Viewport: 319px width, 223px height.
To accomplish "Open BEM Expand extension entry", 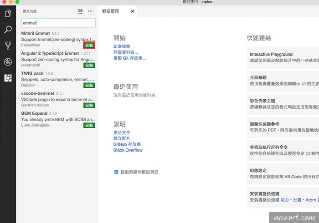I will (58, 119).
